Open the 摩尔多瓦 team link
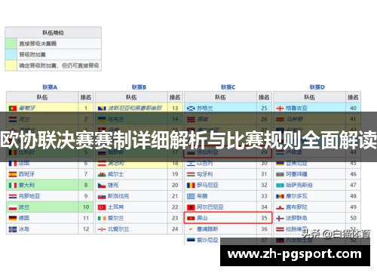The width and height of the screenshot is (377, 273). 296,196
